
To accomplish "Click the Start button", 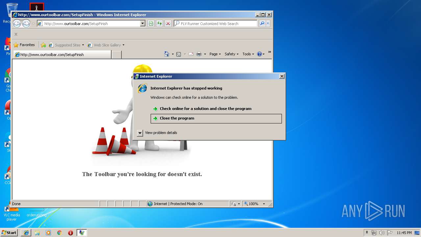I will tap(9, 232).
